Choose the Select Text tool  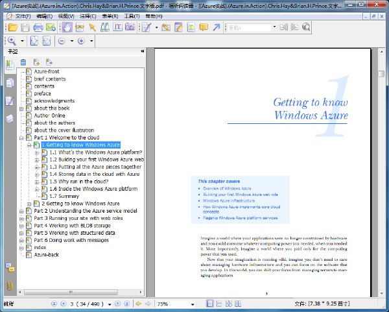click(117, 27)
